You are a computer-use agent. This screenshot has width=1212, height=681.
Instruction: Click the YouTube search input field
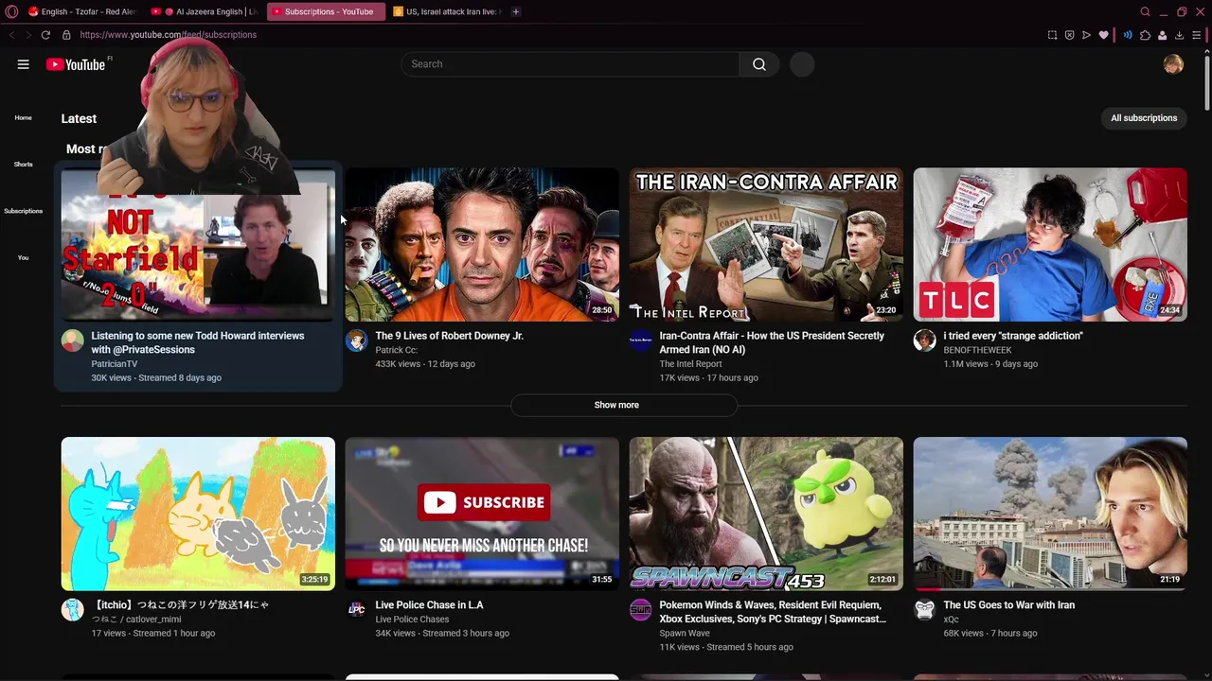(570, 64)
